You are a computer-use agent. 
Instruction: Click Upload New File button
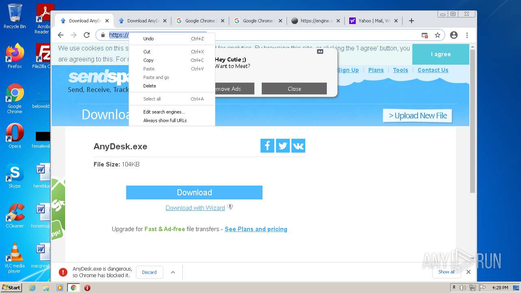coord(418,116)
